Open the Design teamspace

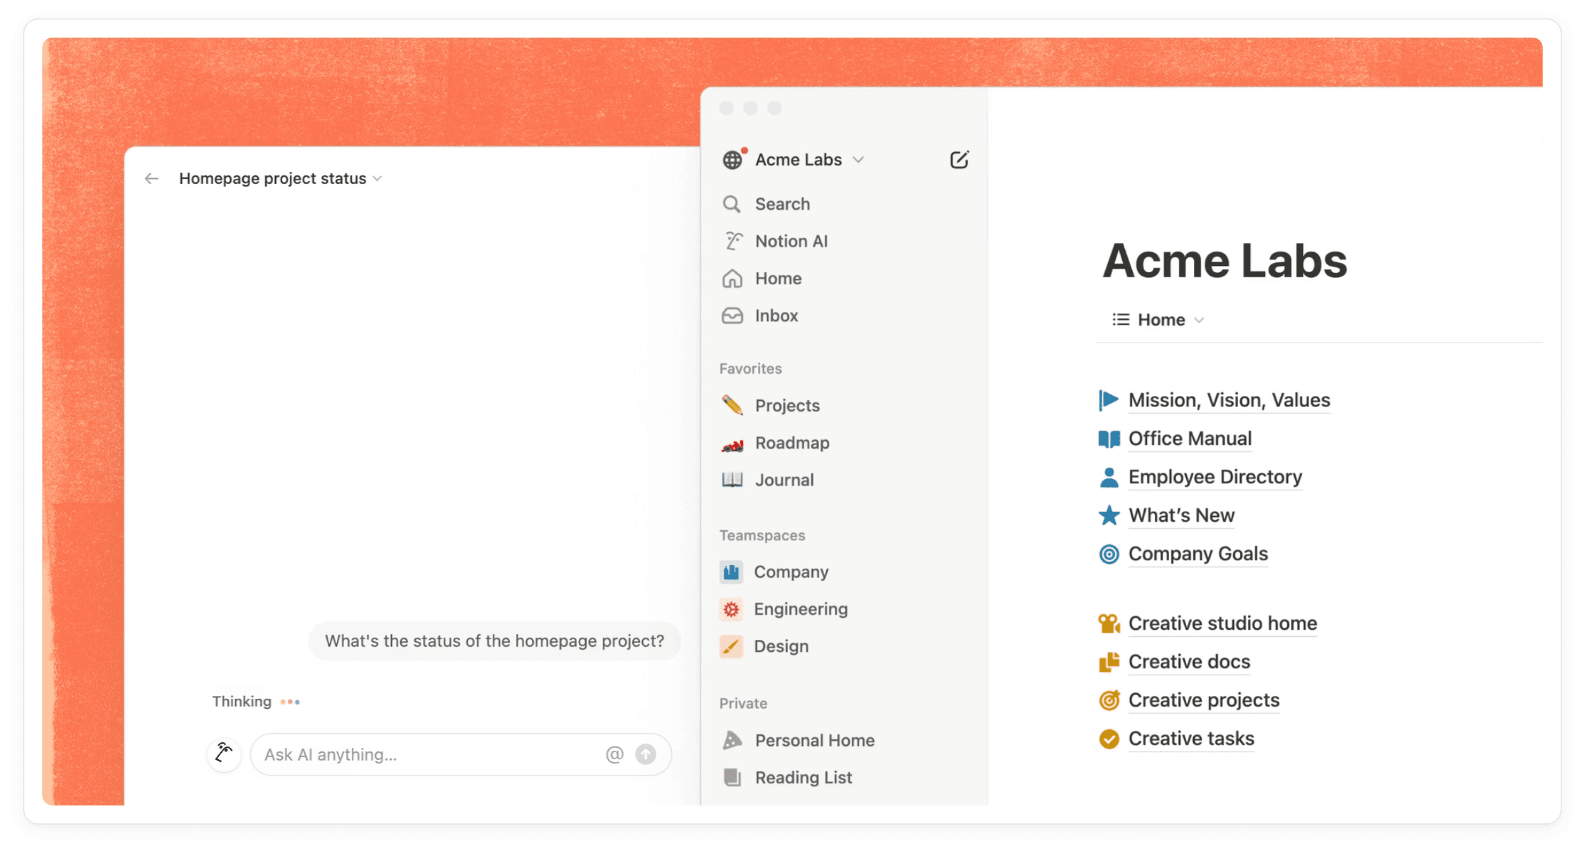[x=781, y=646]
